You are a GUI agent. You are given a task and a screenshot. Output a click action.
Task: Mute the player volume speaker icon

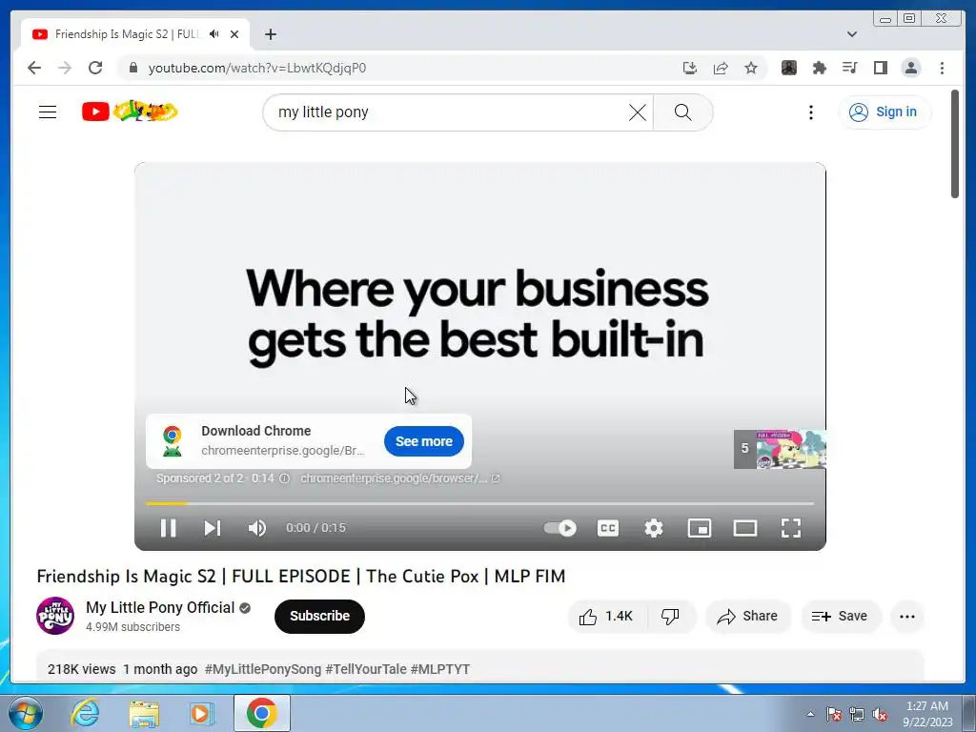256,528
